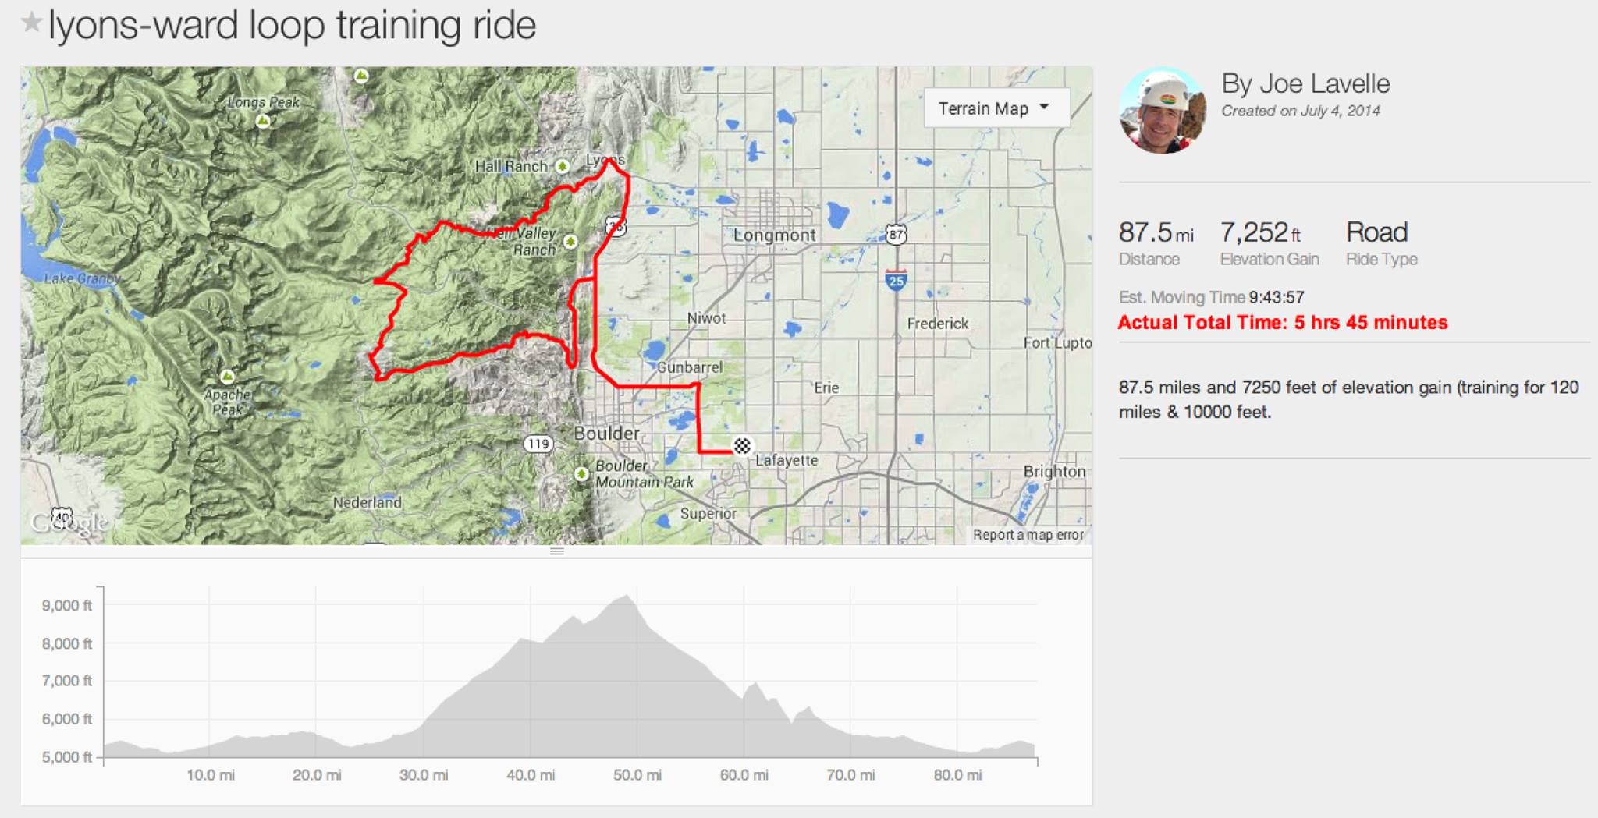This screenshot has height=818, width=1598.
Task: Click the elevation peak near 50 mi
Action: click(627, 597)
